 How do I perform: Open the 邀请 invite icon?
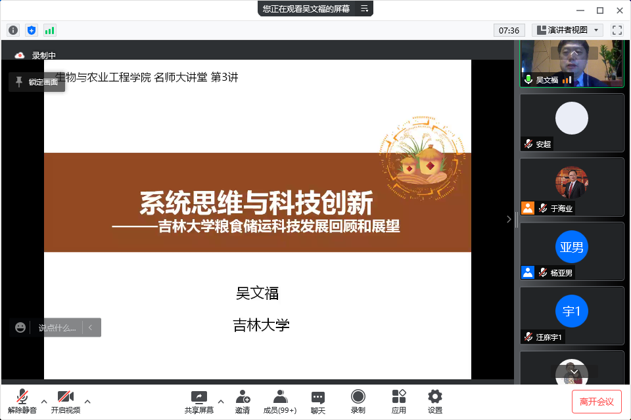pyautogui.click(x=243, y=401)
